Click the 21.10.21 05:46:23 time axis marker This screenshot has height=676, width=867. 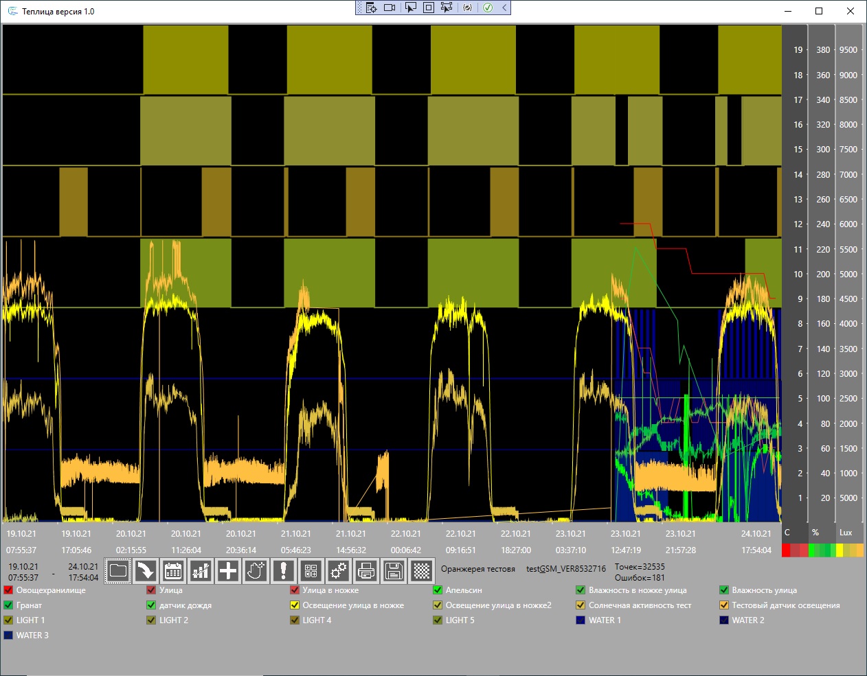[296, 542]
